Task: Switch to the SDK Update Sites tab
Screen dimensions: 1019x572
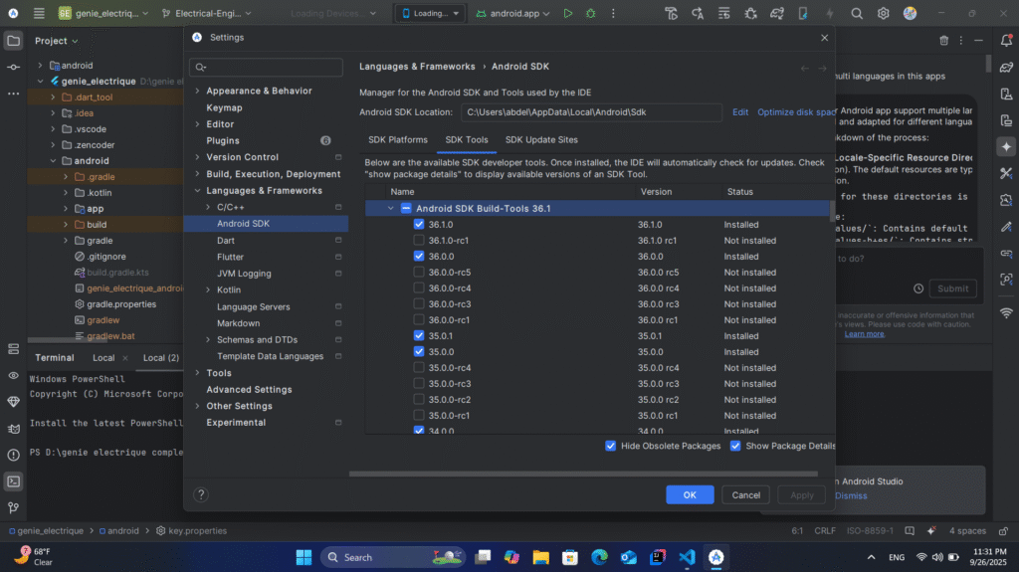Action: [540, 140]
